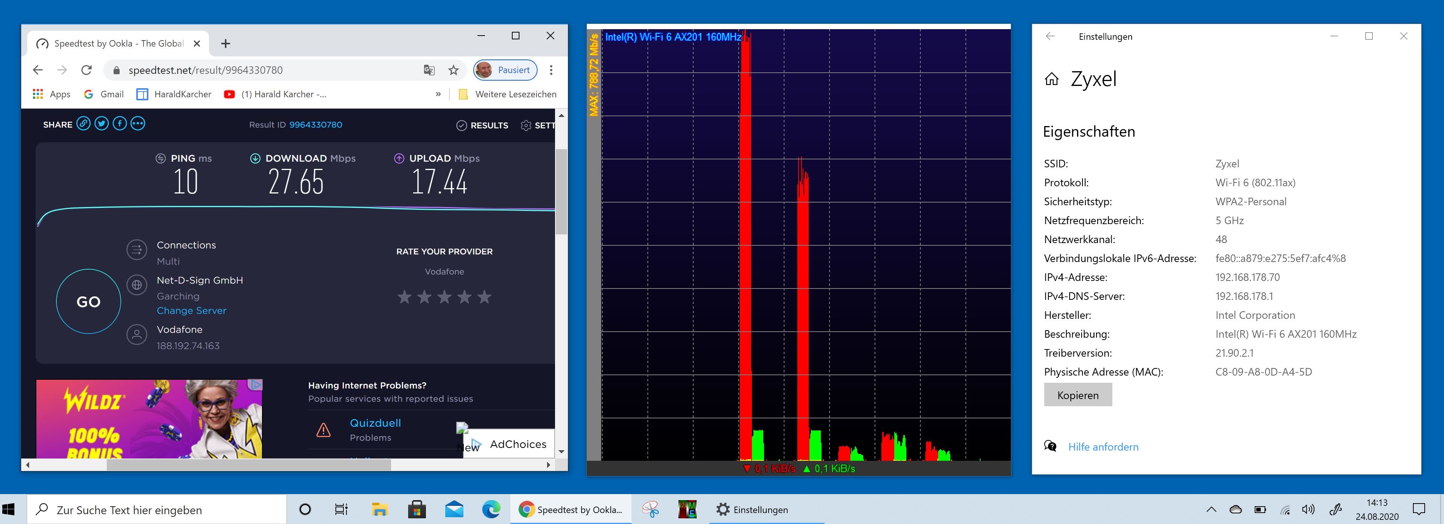
Task: Open more share options ellipsis icon
Action: click(138, 124)
